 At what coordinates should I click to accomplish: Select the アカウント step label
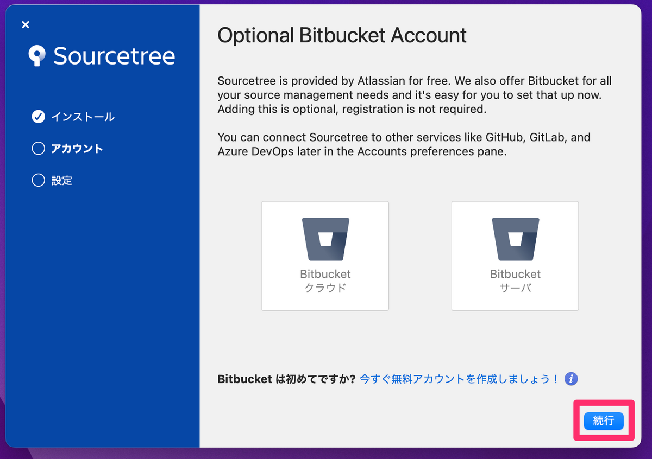pyautogui.click(x=77, y=149)
